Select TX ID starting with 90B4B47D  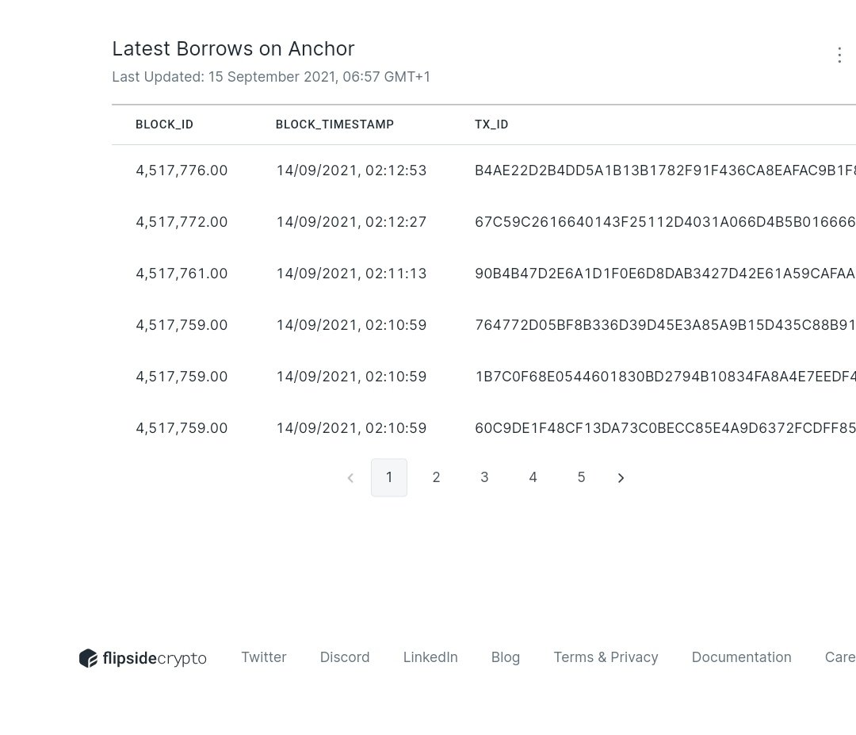click(x=665, y=274)
